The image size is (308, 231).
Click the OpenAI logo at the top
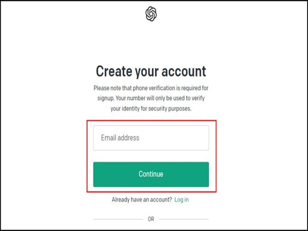pos(151,14)
